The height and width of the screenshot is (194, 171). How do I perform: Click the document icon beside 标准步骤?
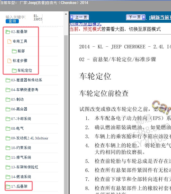coord(9,61)
